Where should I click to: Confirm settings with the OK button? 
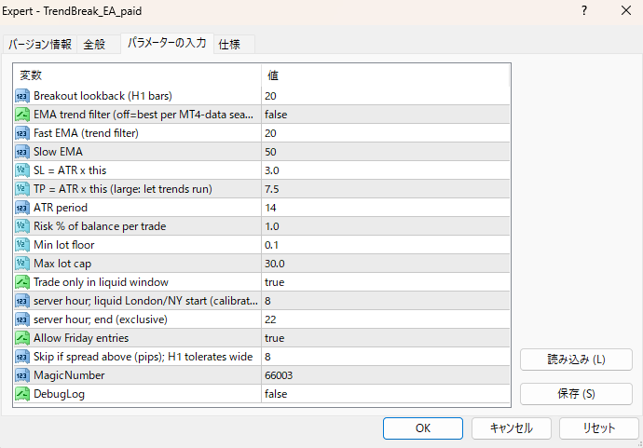423,428
